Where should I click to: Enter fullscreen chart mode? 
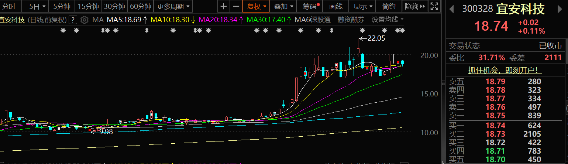(435, 6)
